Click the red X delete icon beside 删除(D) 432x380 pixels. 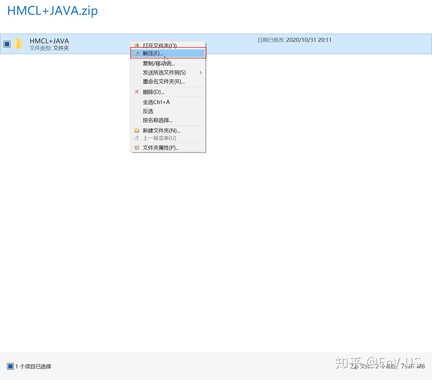click(x=137, y=92)
